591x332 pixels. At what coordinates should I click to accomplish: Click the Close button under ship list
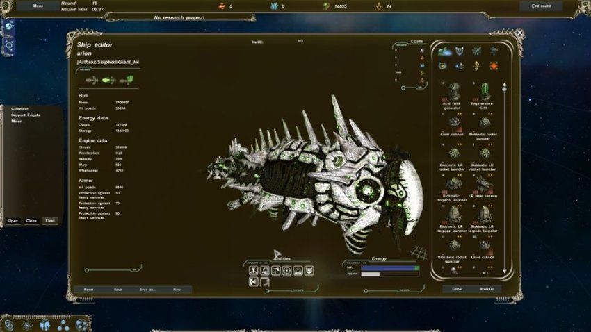[x=31, y=221]
